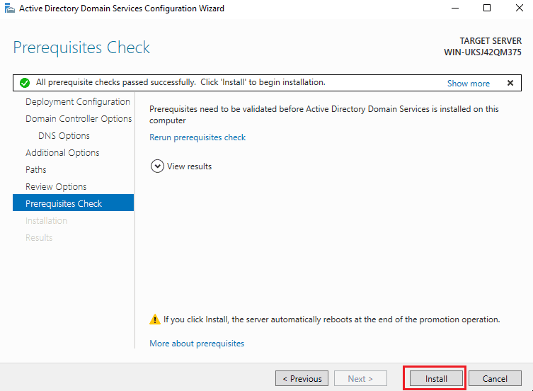
Task: Go back with the Previous button
Action: (x=302, y=378)
